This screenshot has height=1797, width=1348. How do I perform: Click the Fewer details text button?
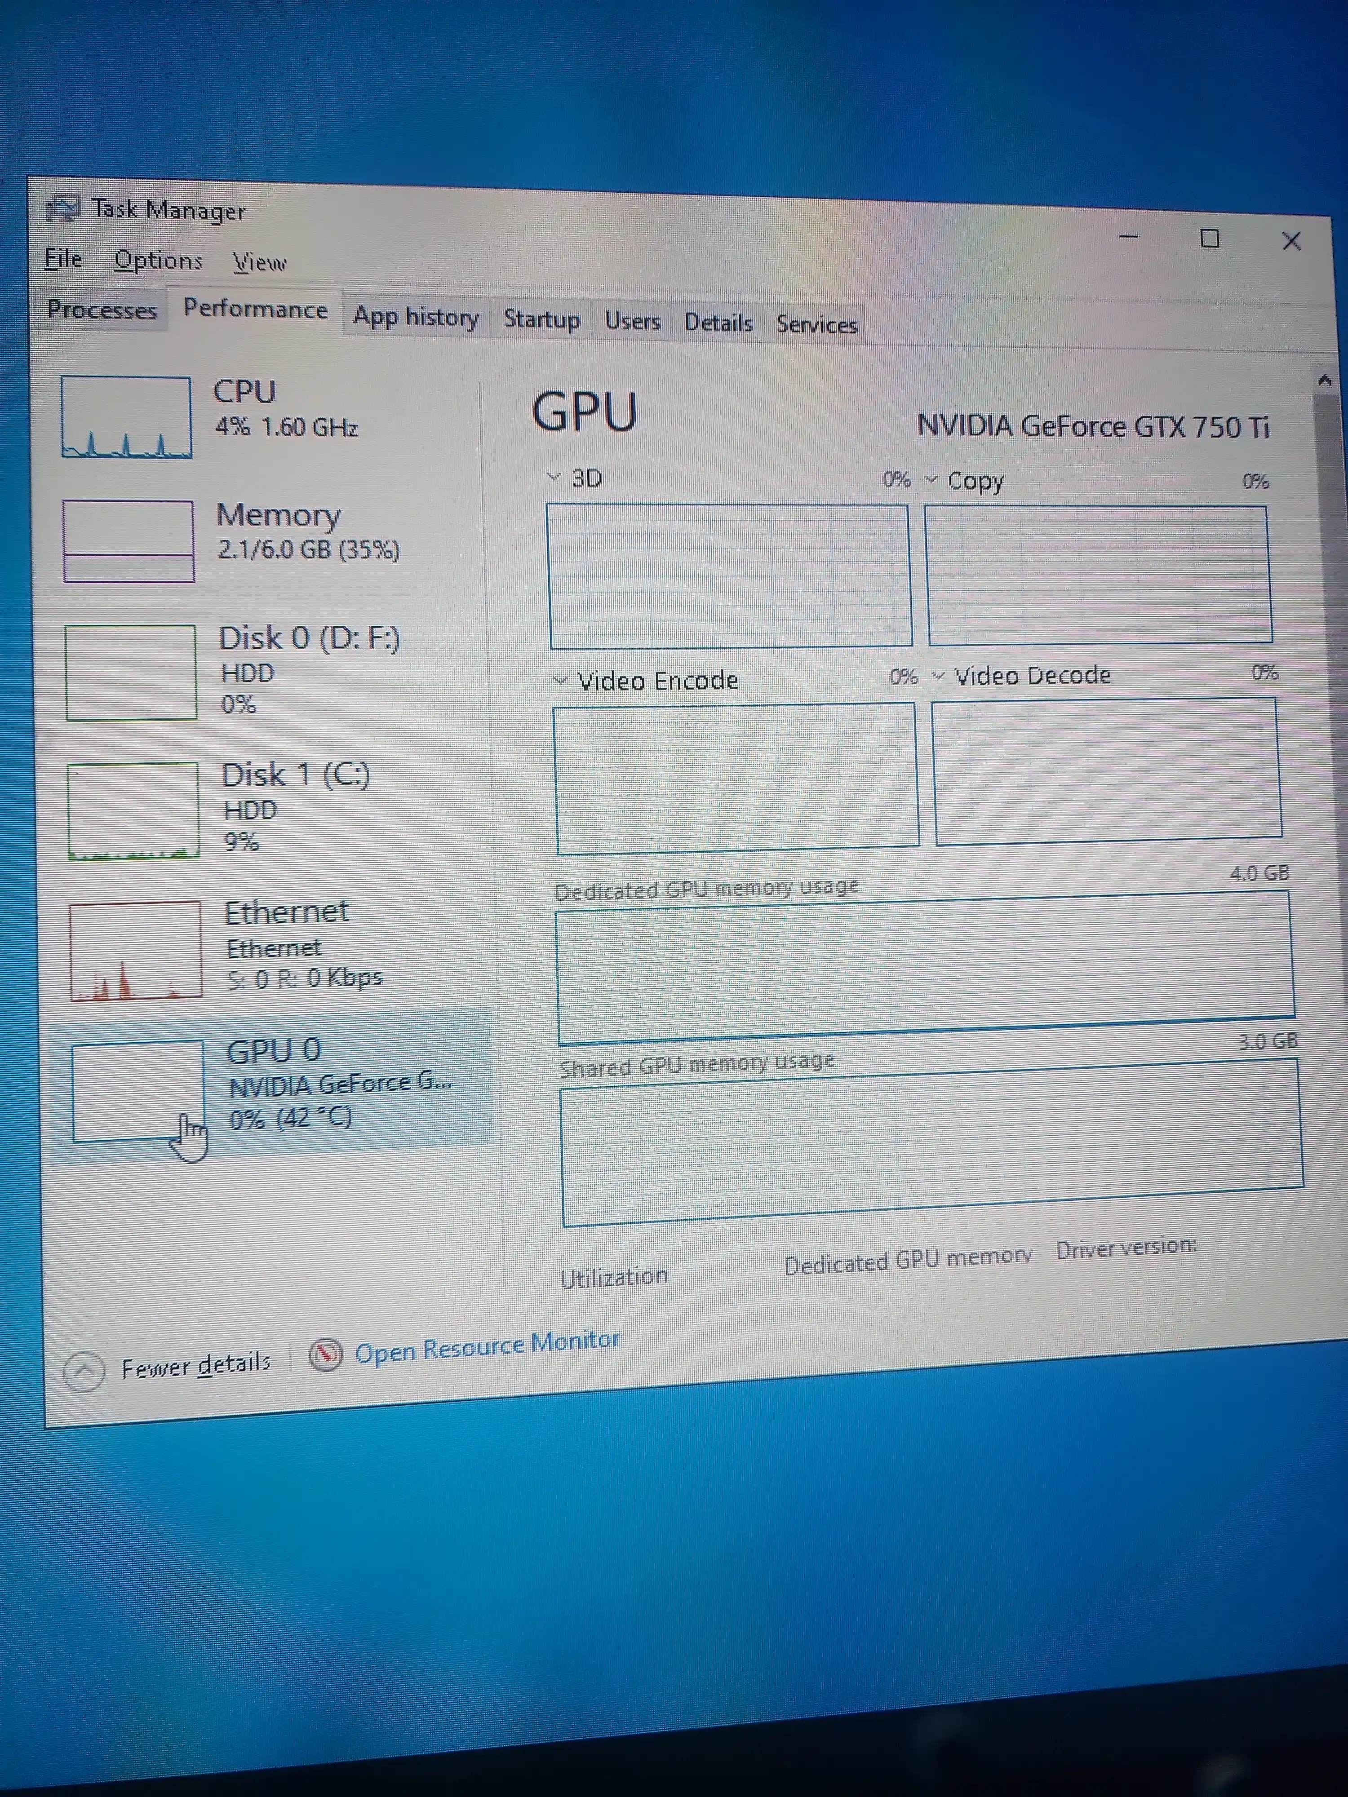tap(196, 1365)
